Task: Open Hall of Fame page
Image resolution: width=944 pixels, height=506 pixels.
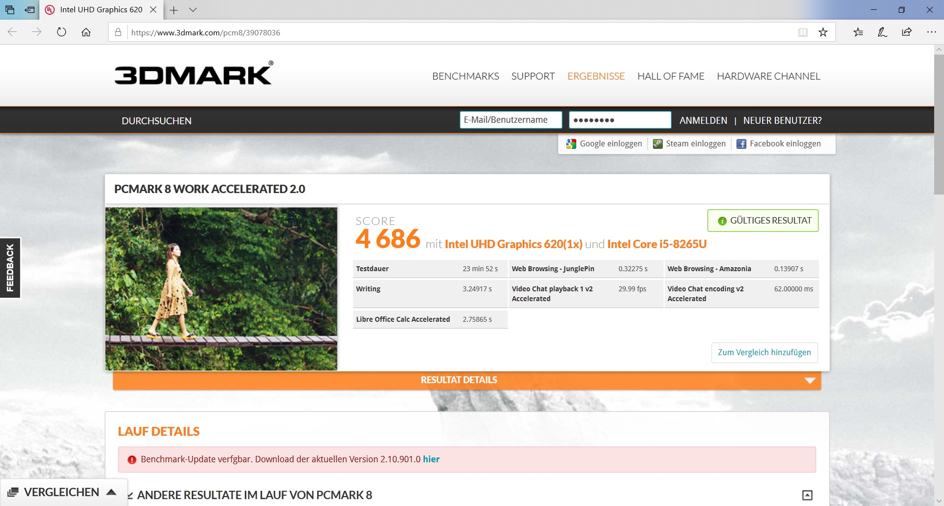Action: 671,76
